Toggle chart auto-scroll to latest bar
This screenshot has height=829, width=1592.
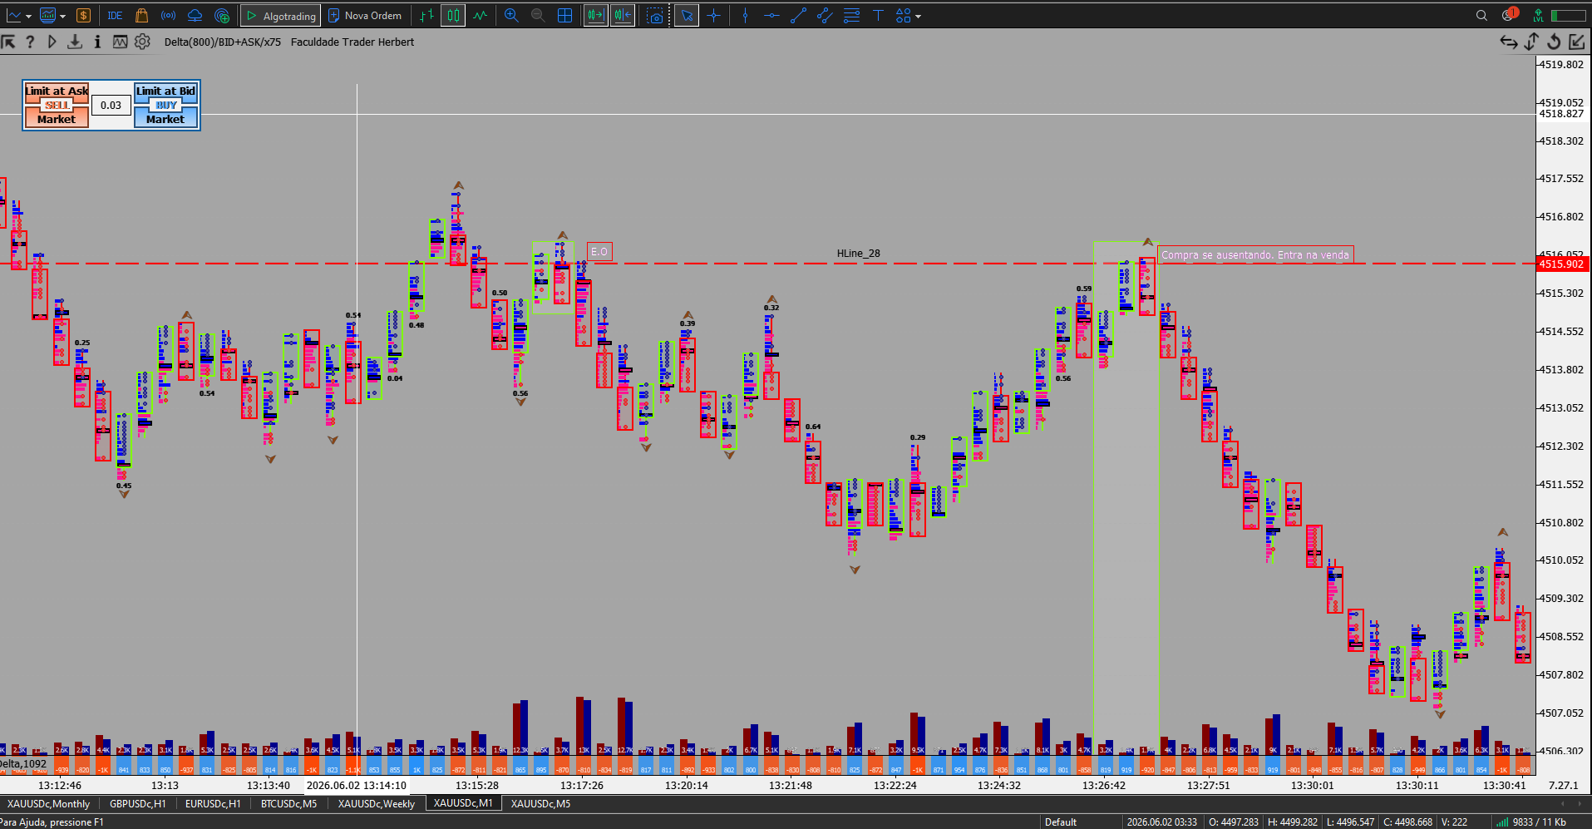tap(595, 16)
